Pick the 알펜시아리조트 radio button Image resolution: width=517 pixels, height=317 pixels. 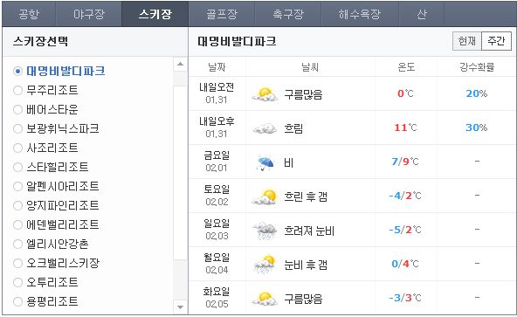[x=17, y=186]
